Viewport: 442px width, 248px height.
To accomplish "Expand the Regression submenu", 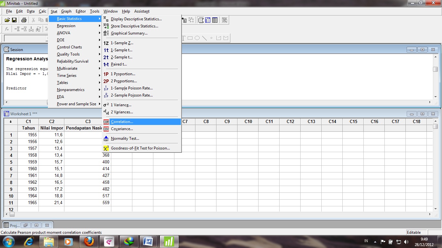I will tap(75, 26).
